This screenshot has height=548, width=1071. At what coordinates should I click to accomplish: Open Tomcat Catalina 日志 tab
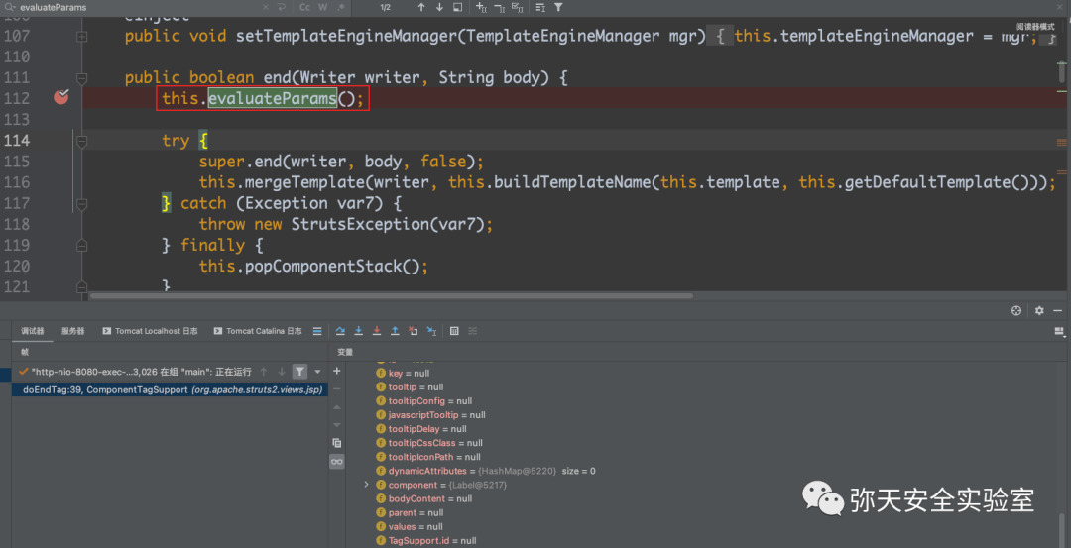pyautogui.click(x=258, y=331)
